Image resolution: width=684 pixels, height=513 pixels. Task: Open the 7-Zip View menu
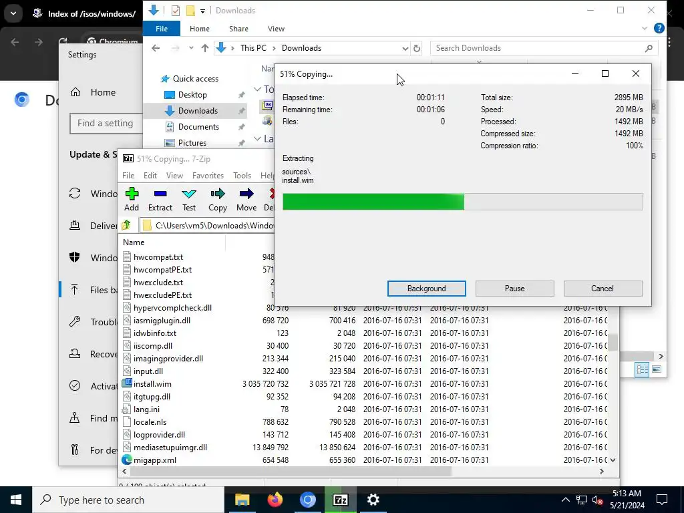[x=174, y=176]
